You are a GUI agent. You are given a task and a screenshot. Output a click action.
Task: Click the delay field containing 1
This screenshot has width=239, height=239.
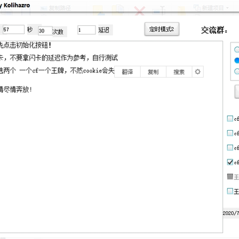(x=86, y=30)
